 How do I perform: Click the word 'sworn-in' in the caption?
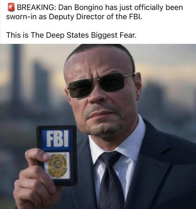tap(22, 17)
